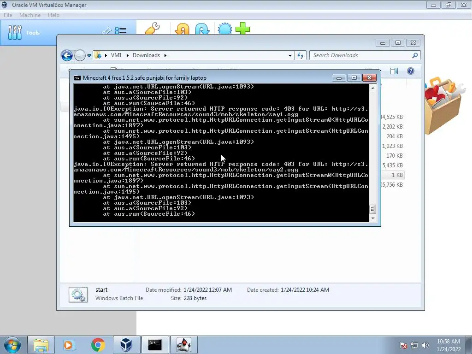
Task: Open recent locations dropdown arrow in Explorer
Action: coord(89,56)
